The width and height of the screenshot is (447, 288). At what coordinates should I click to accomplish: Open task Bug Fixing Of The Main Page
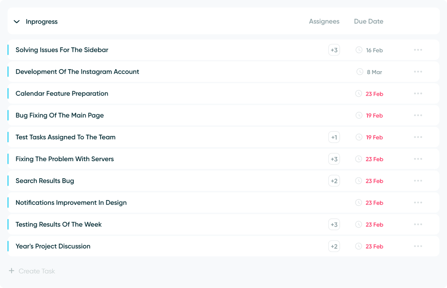[x=60, y=115]
